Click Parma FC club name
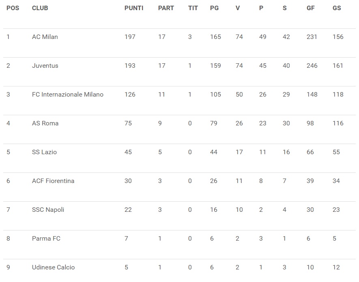 (x=46, y=239)
